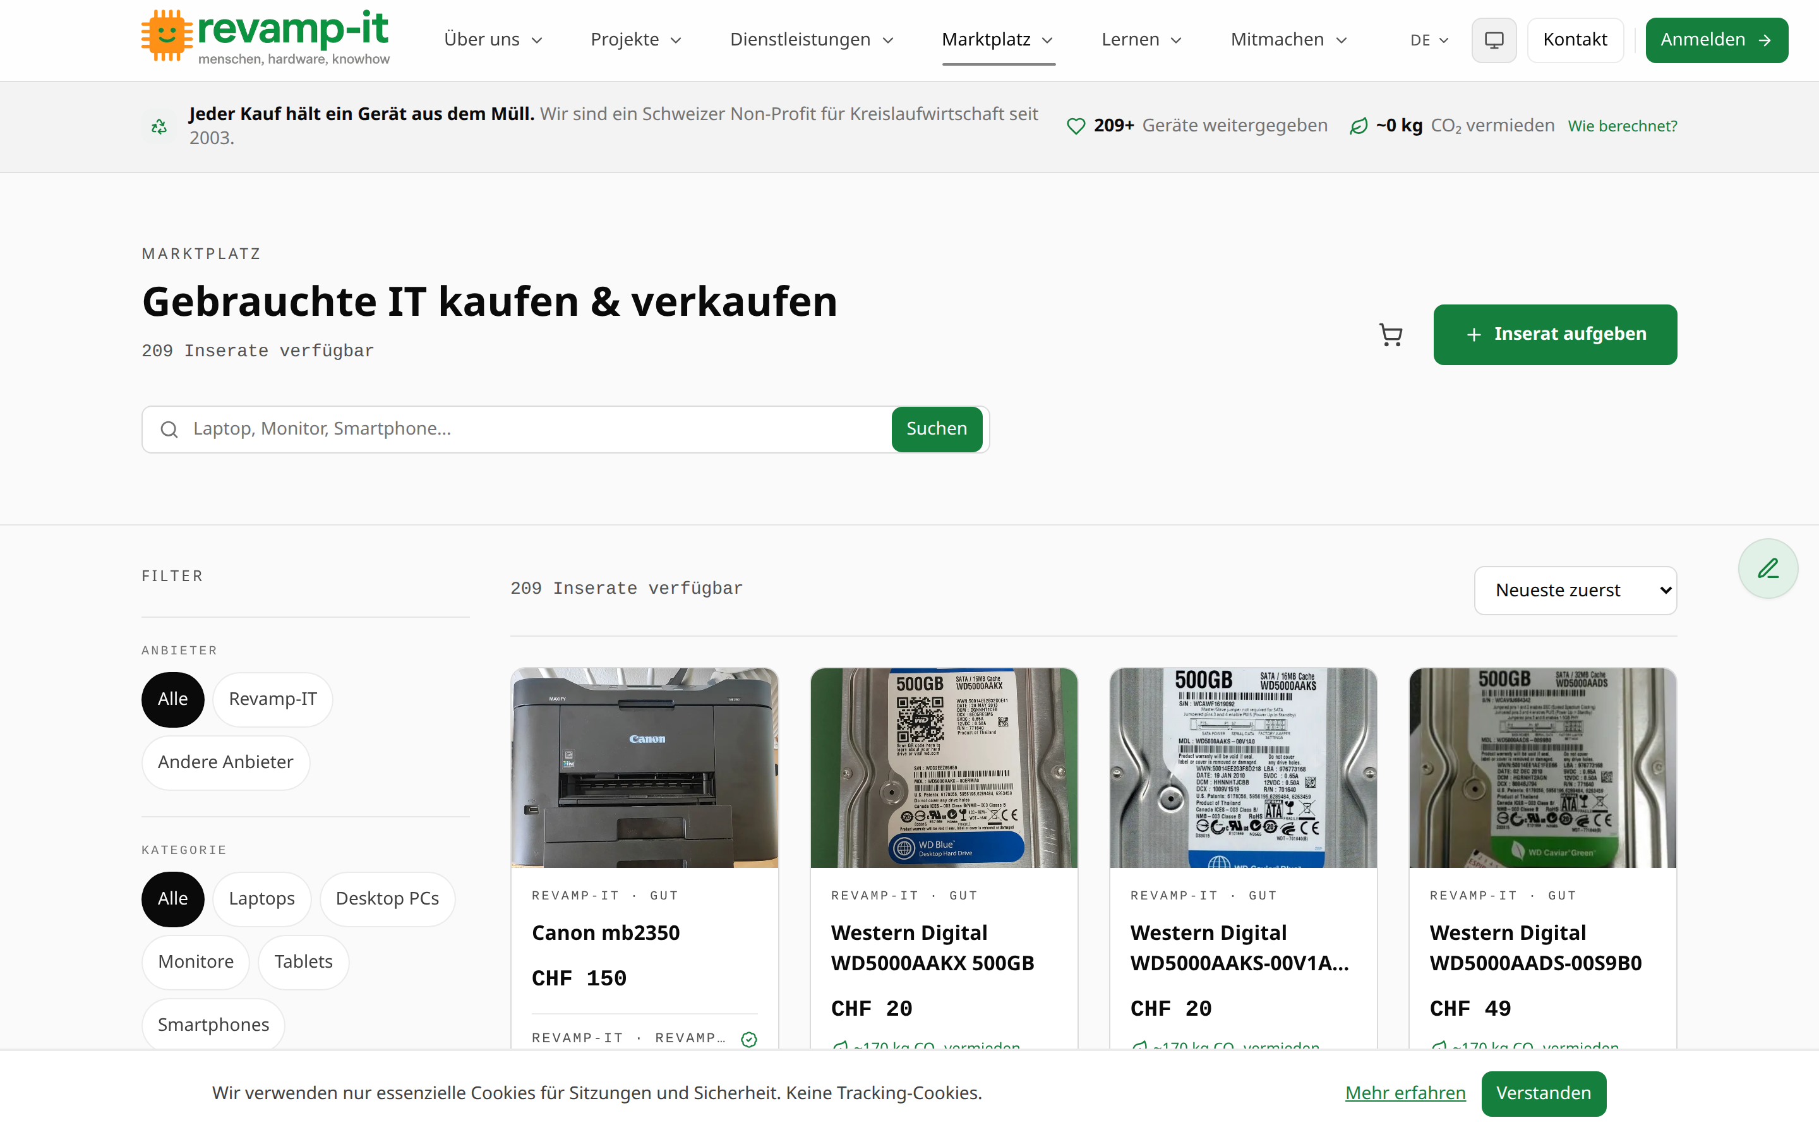
Task: Expand the Lernen menu
Action: point(1142,40)
